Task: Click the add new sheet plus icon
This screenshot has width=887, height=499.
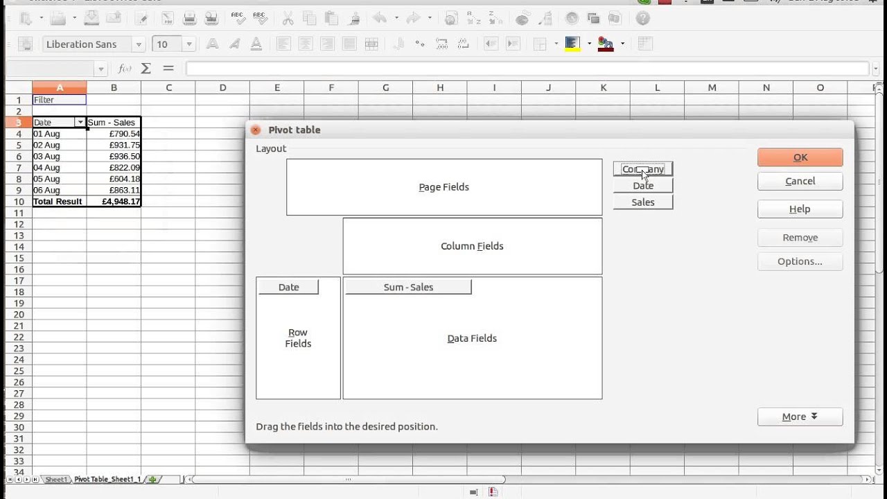Action: coord(152,480)
